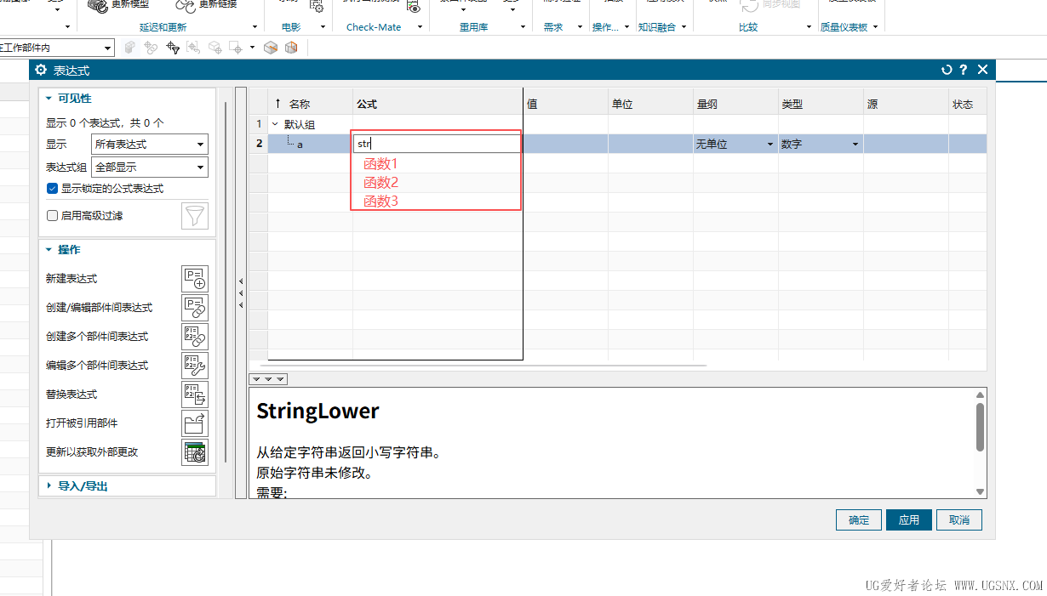The image size is (1047, 596).
Task: Click the 公式 column header
Action: (438, 105)
